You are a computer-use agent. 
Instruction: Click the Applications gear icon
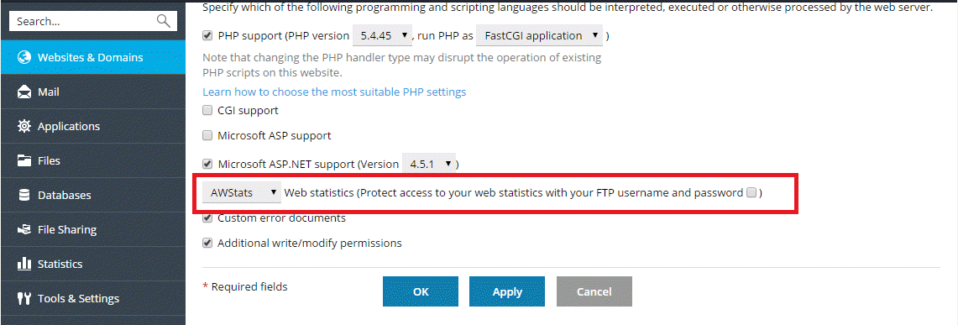(24, 127)
